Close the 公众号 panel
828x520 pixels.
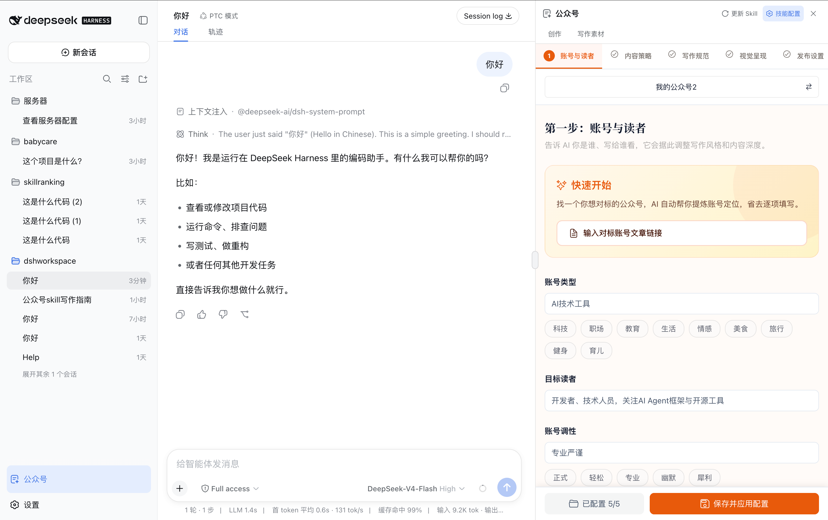(813, 14)
